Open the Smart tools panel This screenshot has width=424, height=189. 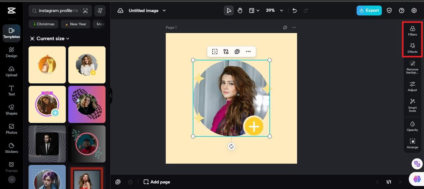click(x=412, y=106)
